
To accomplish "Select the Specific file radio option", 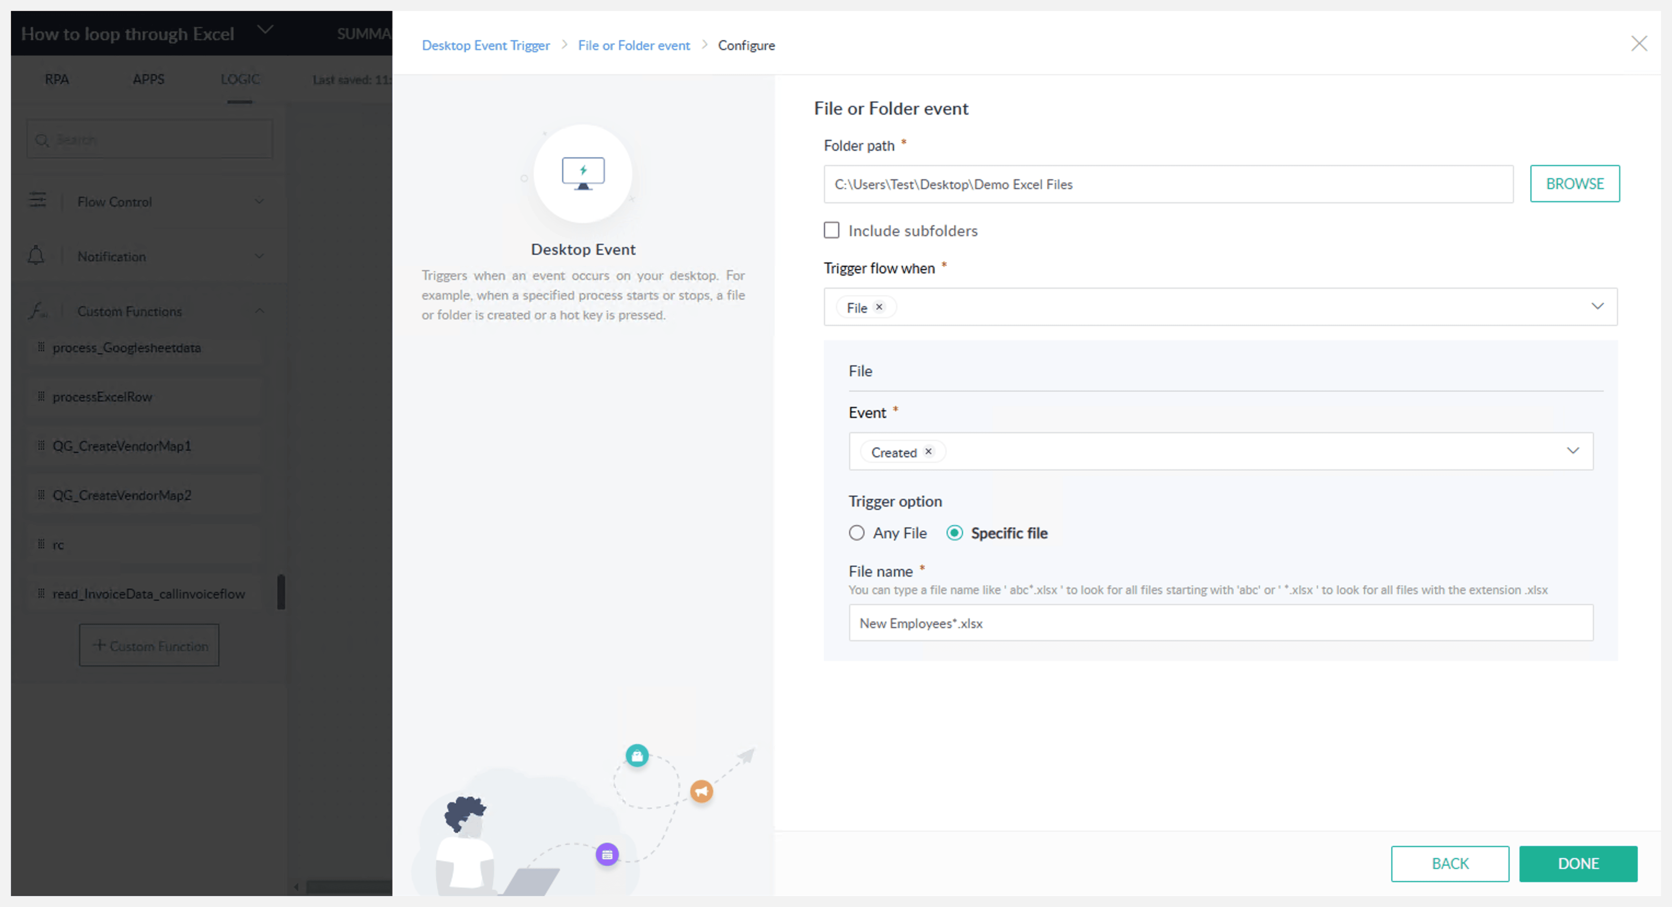I will pyautogui.click(x=954, y=533).
